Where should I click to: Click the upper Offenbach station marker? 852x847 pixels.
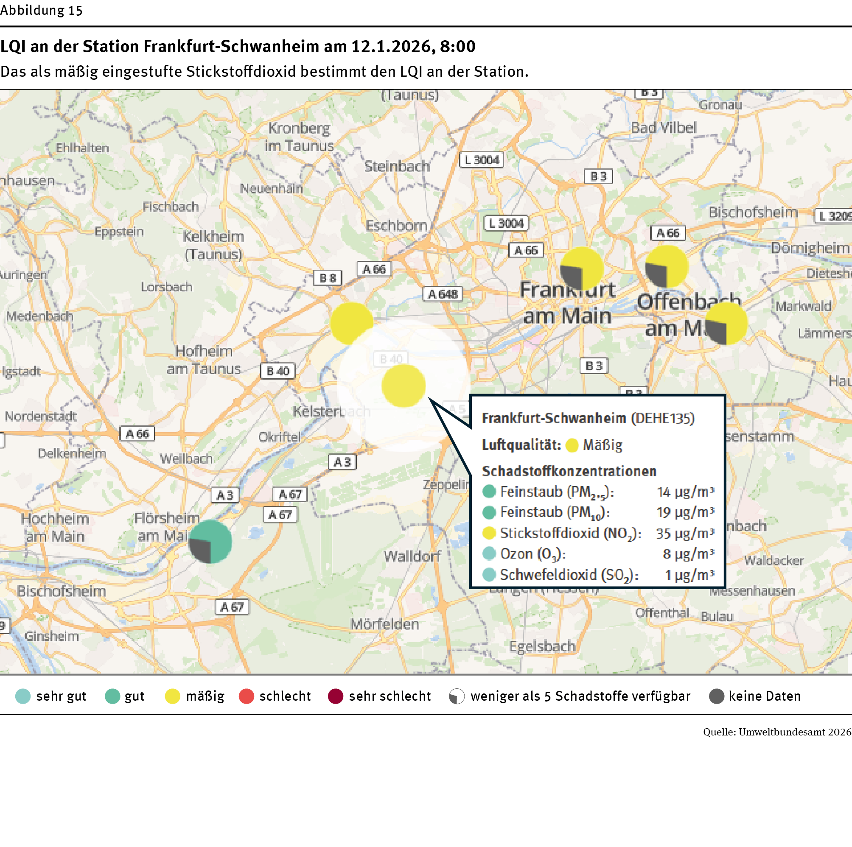pos(666,267)
